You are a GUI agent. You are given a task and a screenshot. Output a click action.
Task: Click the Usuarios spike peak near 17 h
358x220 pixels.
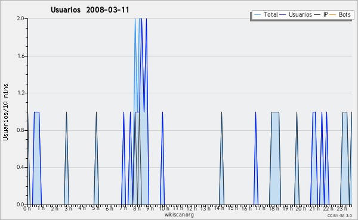point(256,112)
